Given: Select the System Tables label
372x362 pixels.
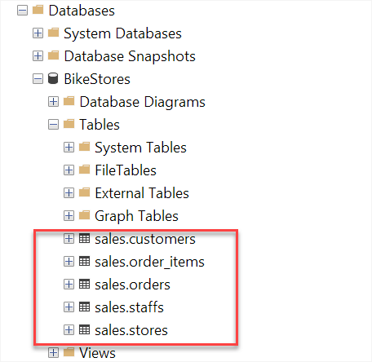Looking at the screenshot, I should (140, 148).
